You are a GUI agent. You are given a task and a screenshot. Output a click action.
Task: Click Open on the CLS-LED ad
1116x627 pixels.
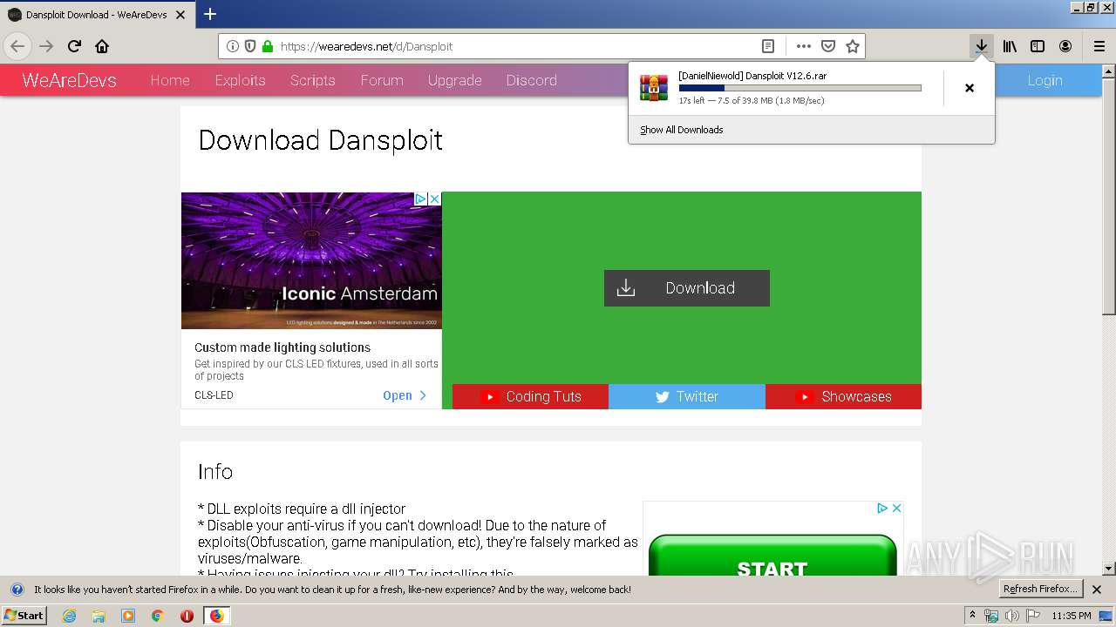[405, 395]
